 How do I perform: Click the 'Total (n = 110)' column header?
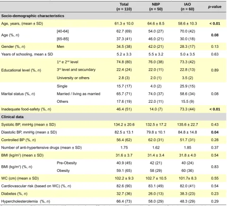tap(124, 7)
